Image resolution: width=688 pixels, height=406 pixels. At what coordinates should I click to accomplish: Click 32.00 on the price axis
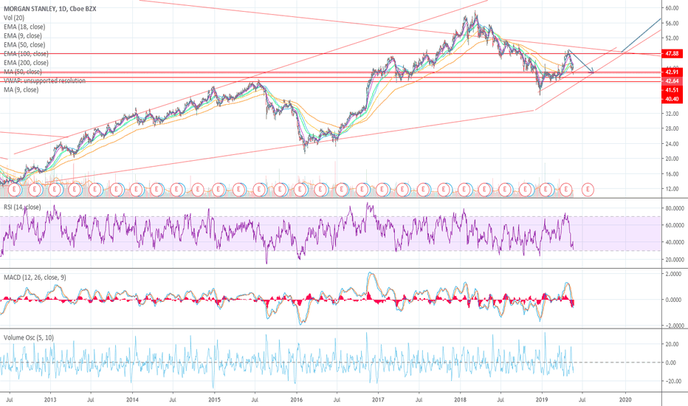[x=672, y=114]
